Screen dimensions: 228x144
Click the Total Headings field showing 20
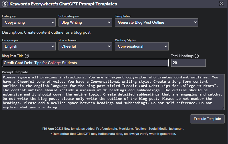pos(188,63)
